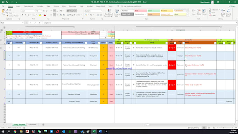Image resolution: width=238 pixels, height=134 pixels.
Task: Open the font name dropdown showing Arial
Action: (35, 11)
